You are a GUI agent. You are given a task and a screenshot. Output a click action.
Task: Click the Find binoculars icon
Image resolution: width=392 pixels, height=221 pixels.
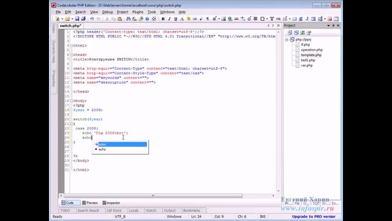pos(128,19)
